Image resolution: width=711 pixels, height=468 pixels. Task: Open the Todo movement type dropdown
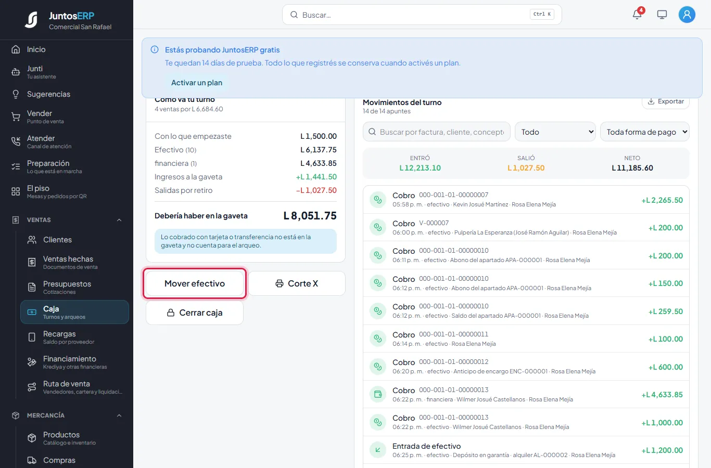click(x=555, y=132)
